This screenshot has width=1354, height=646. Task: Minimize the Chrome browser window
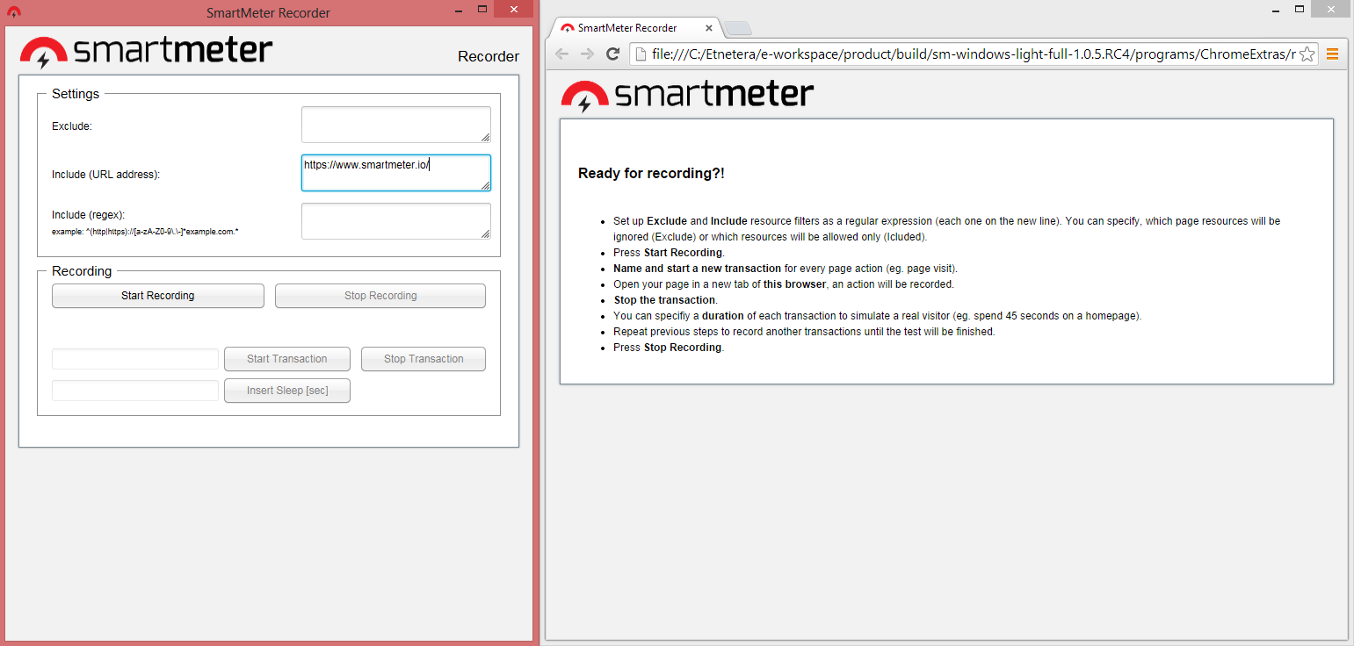tap(1275, 9)
